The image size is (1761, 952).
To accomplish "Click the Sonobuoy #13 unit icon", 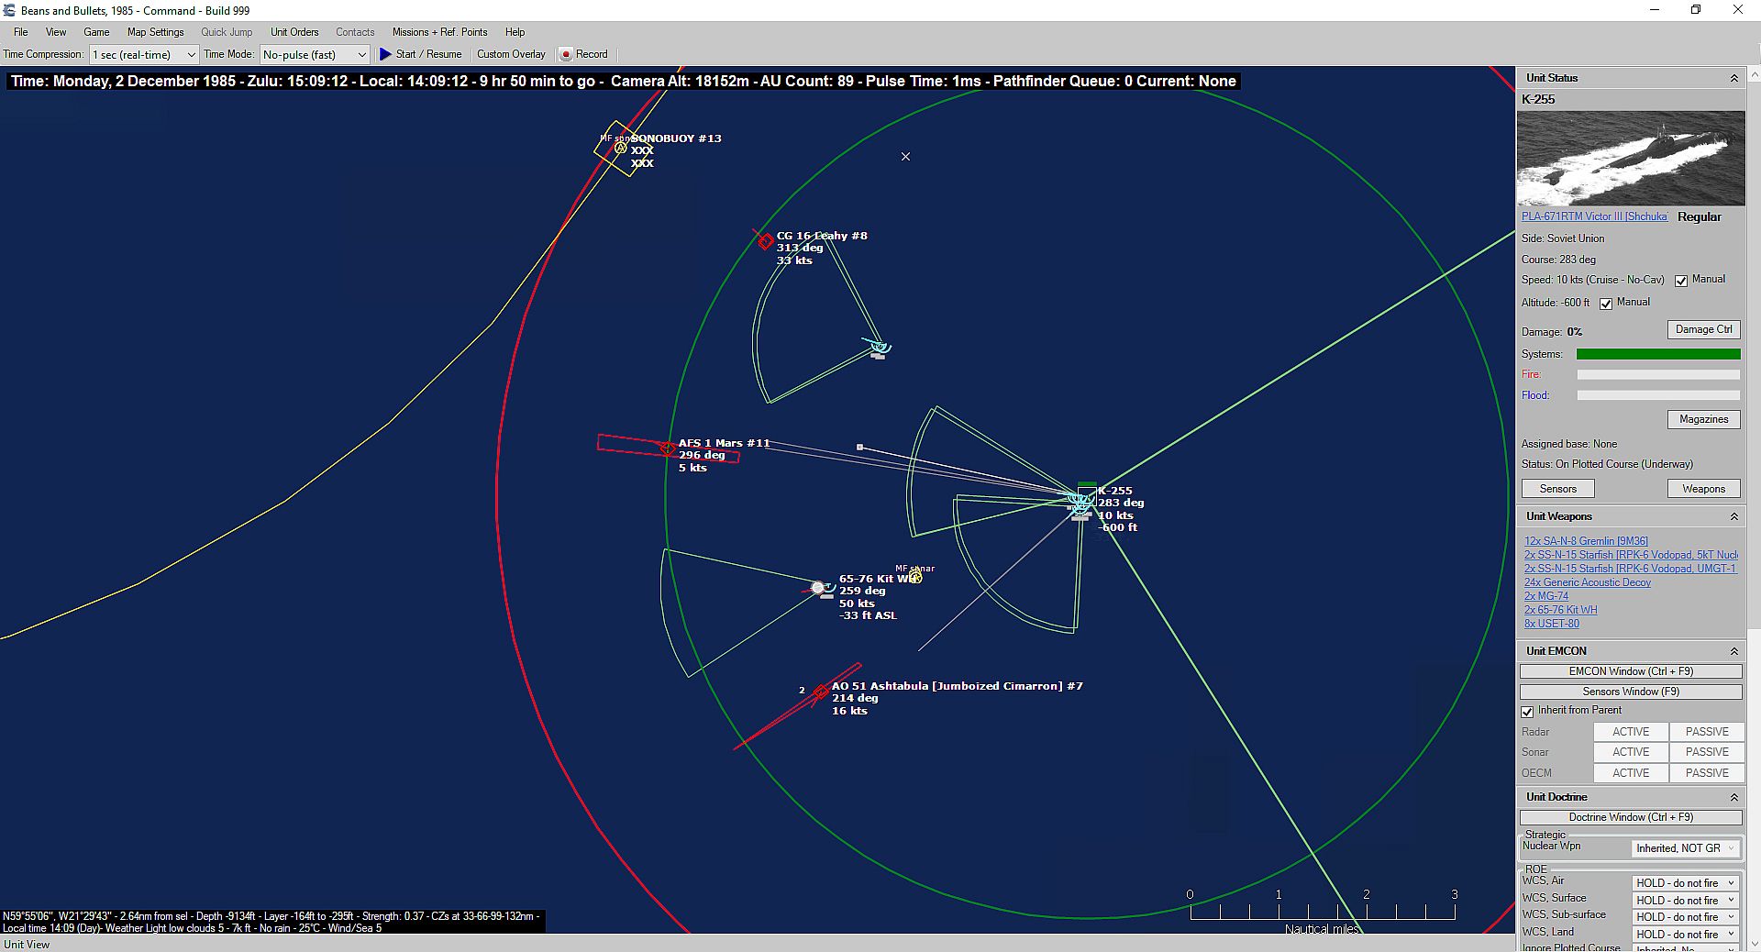I will 621,148.
